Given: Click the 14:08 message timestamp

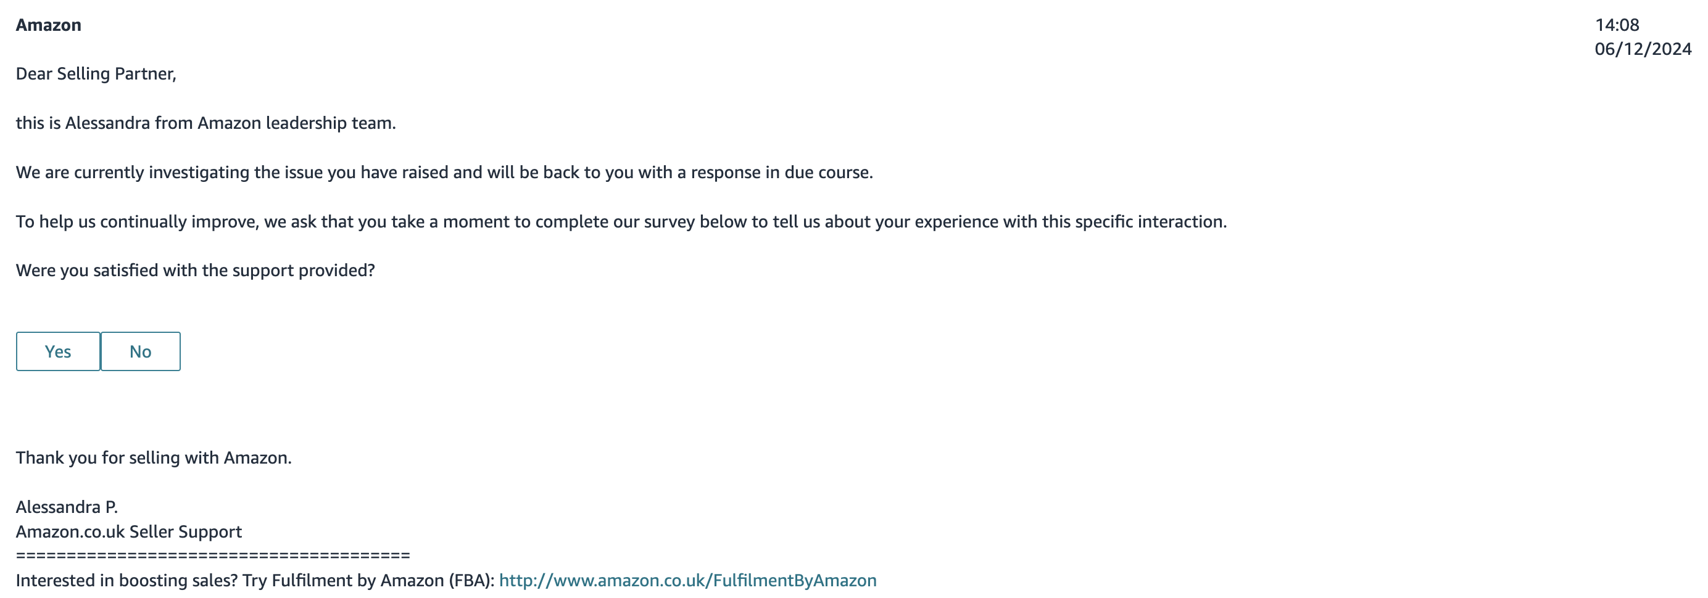Looking at the screenshot, I should 1617,25.
